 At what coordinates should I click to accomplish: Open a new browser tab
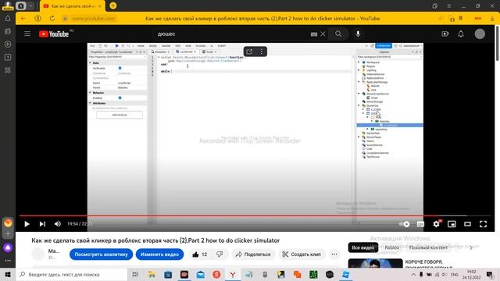coord(112,5)
